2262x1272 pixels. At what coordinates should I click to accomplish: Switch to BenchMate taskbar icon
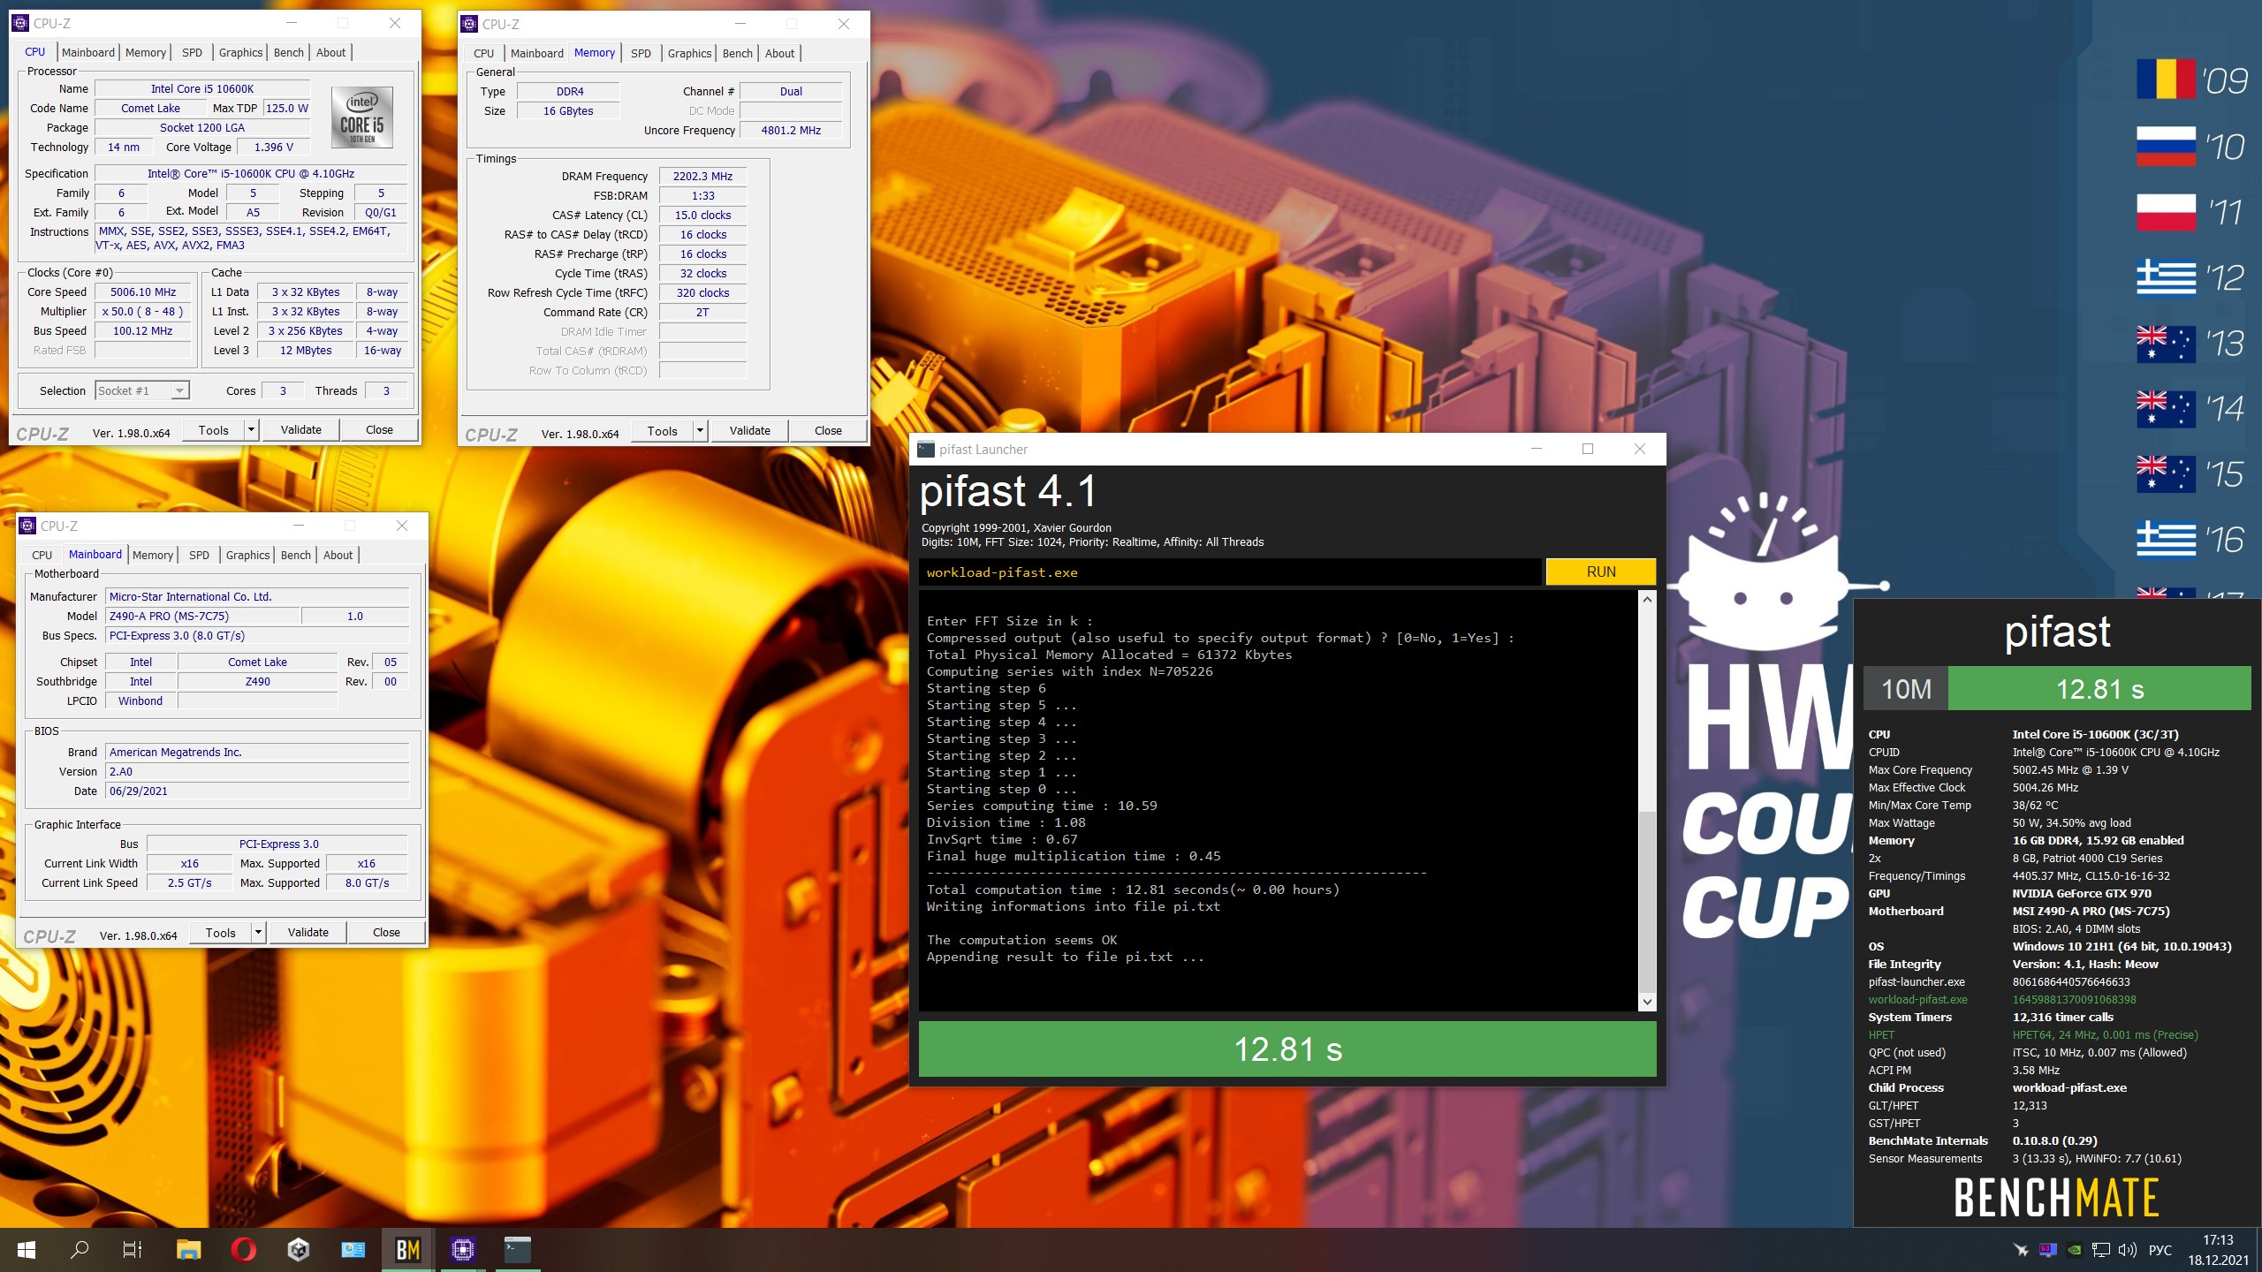(x=407, y=1250)
